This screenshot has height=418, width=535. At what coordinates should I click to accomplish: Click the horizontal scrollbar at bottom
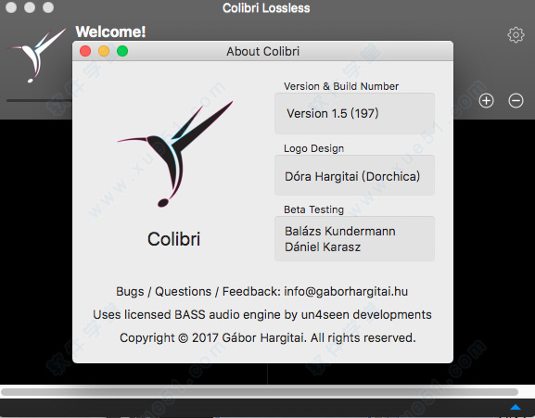point(260,392)
